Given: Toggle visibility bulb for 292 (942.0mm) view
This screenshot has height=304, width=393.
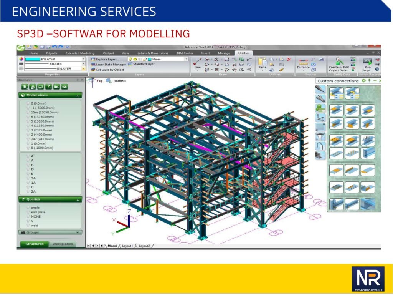Looking at the screenshot, I should 28,139.
